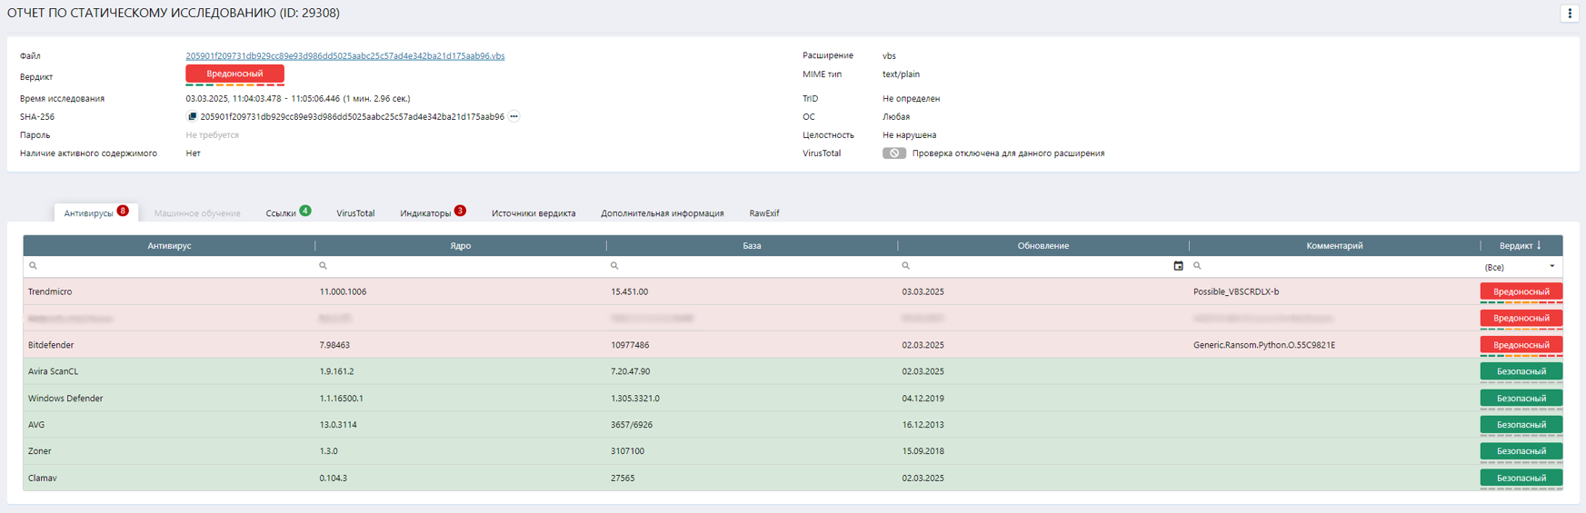
Task: Click the Вредоносный verdict badge in the Trendmicro row
Action: [x=1521, y=291]
